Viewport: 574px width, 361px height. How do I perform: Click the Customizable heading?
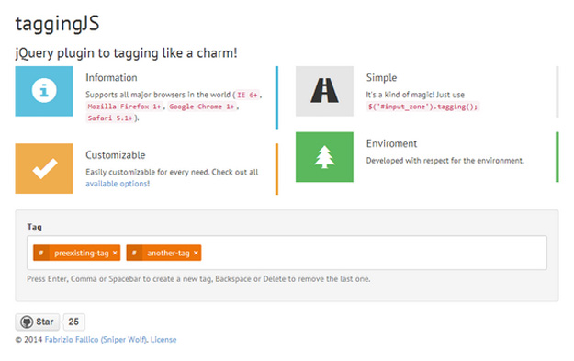pos(116,155)
